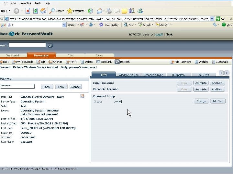This screenshot has width=233, height=174.
Task: Click the Logoff link
Action: 159,34
